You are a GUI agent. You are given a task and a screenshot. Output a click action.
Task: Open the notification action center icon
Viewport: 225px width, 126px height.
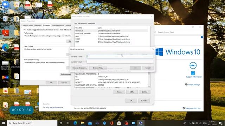220,123
